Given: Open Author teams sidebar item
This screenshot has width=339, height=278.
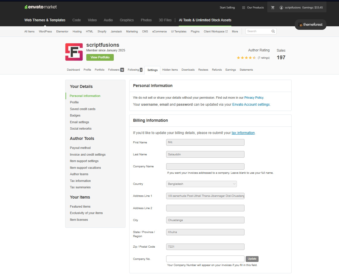Looking at the screenshot, I should point(79,174).
